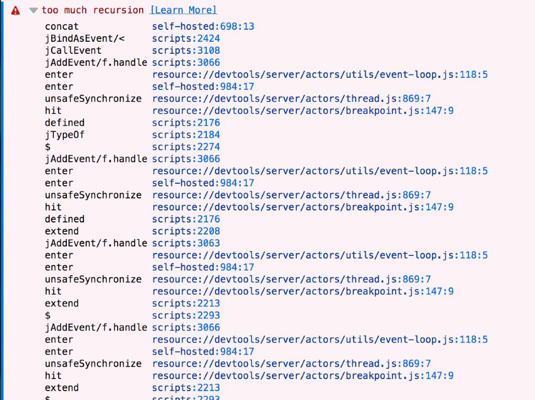The height and width of the screenshot is (400, 535).
Task: Click the Firefox console error badge
Action: coord(15,9)
